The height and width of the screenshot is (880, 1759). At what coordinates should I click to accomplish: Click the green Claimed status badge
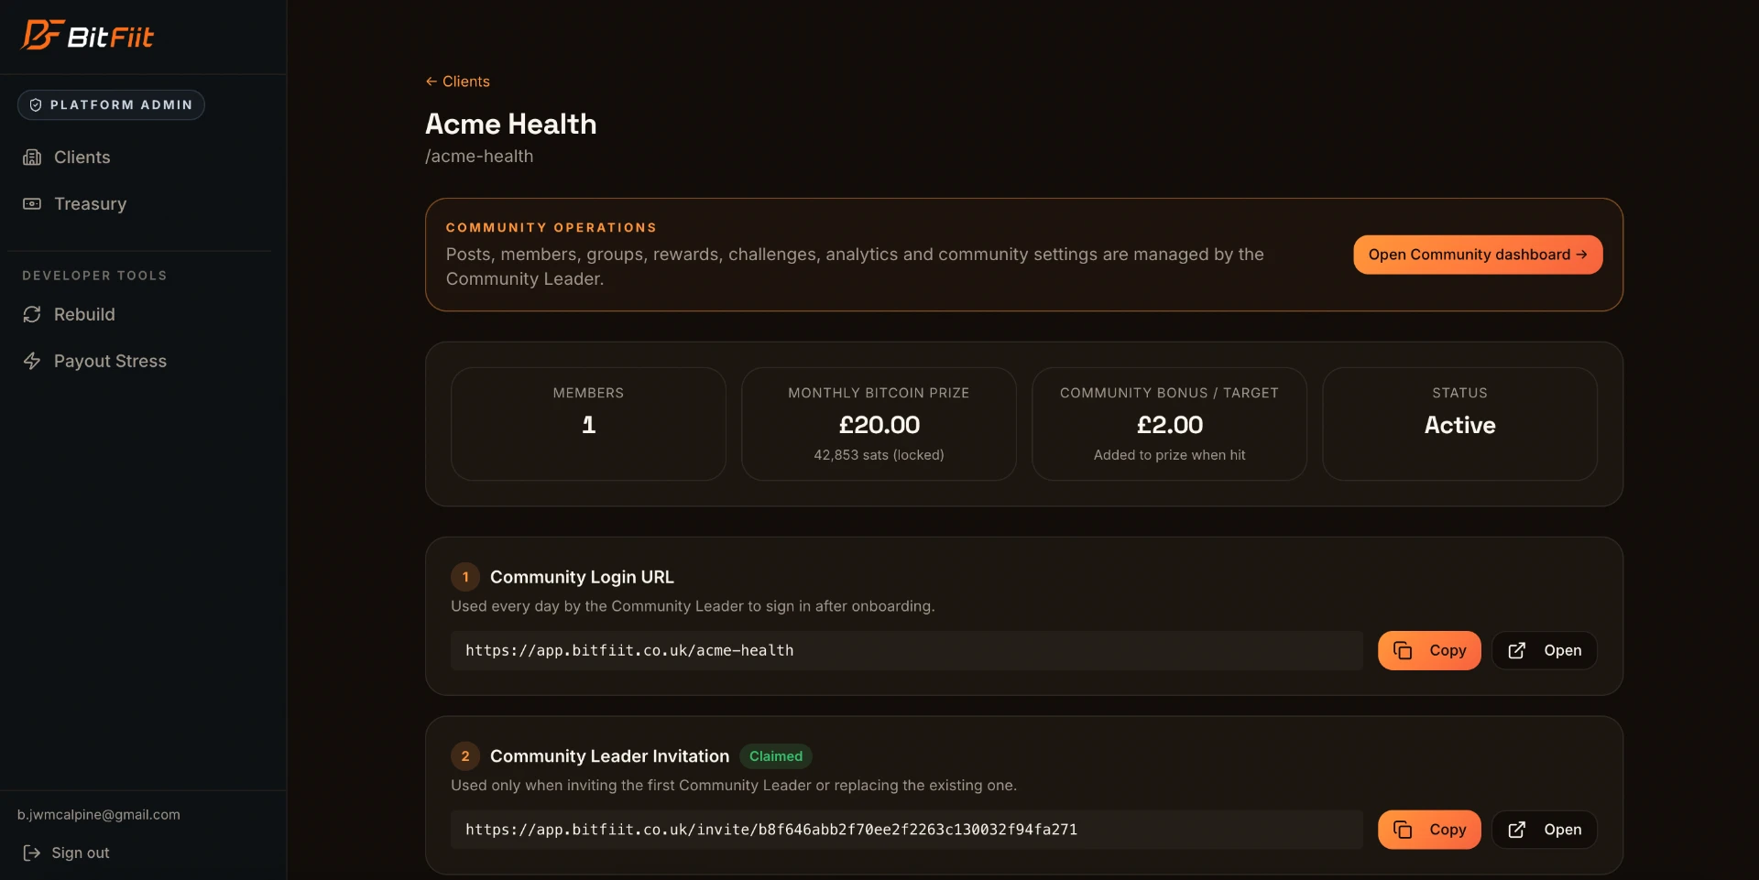(x=776, y=756)
